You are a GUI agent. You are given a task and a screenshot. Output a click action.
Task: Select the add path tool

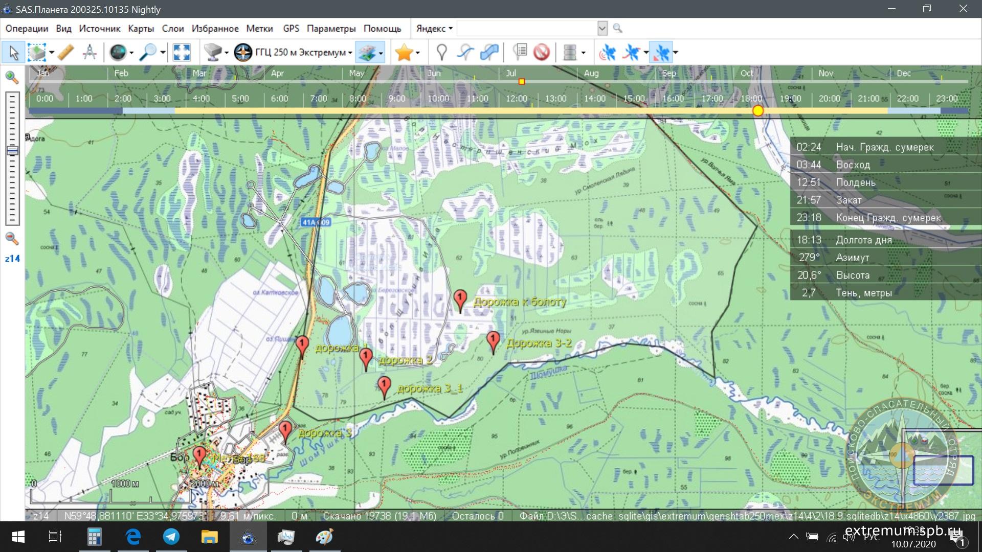pyautogui.click(x=465, y=52)
